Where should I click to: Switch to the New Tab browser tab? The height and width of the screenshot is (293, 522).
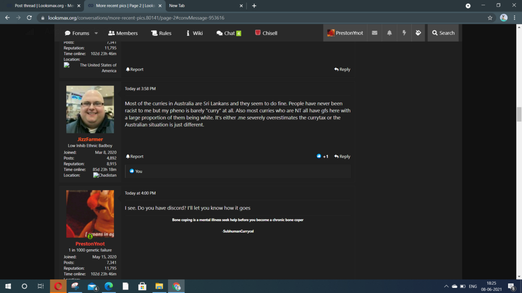pyautogui.click(x=205, y=6)
